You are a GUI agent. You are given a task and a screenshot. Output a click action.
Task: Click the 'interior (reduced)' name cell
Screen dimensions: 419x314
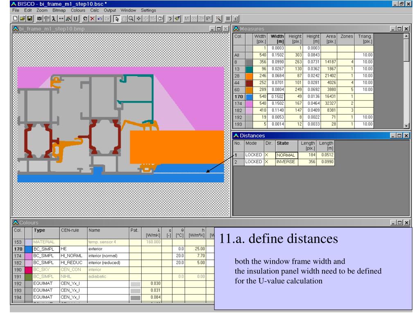tap(108, 263)
